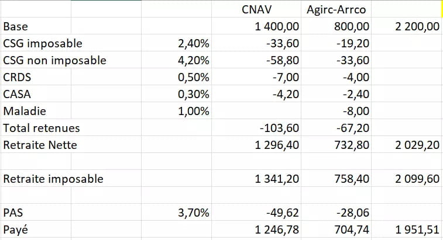Screen dimensions: 443x240
Task: Select the 1 400,00 base amount cell
Action: 277,26
